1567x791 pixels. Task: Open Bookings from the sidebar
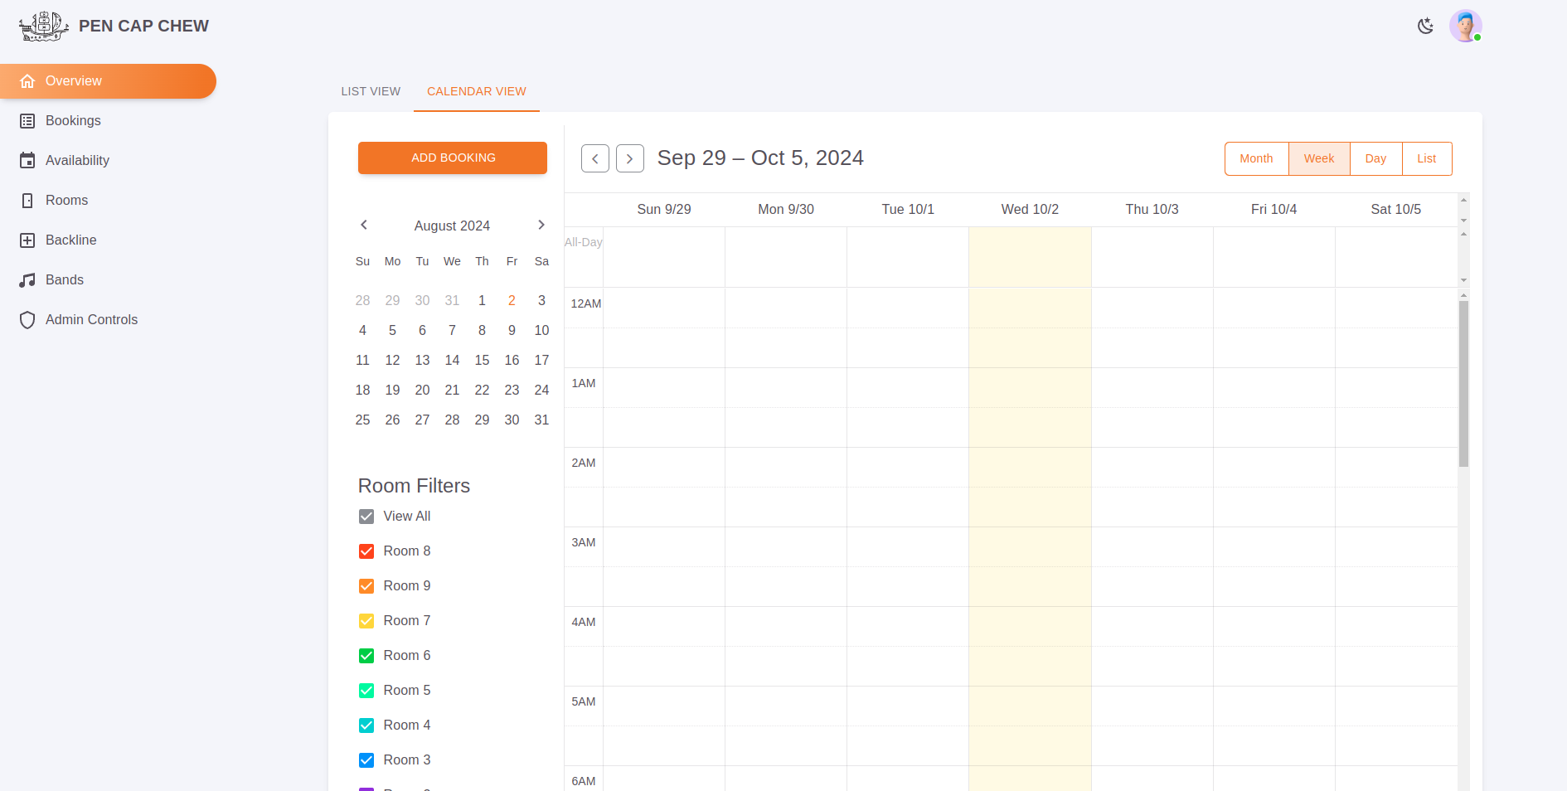coord(73,121)
